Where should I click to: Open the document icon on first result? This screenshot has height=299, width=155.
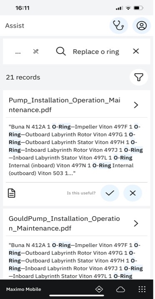(12, 193)
